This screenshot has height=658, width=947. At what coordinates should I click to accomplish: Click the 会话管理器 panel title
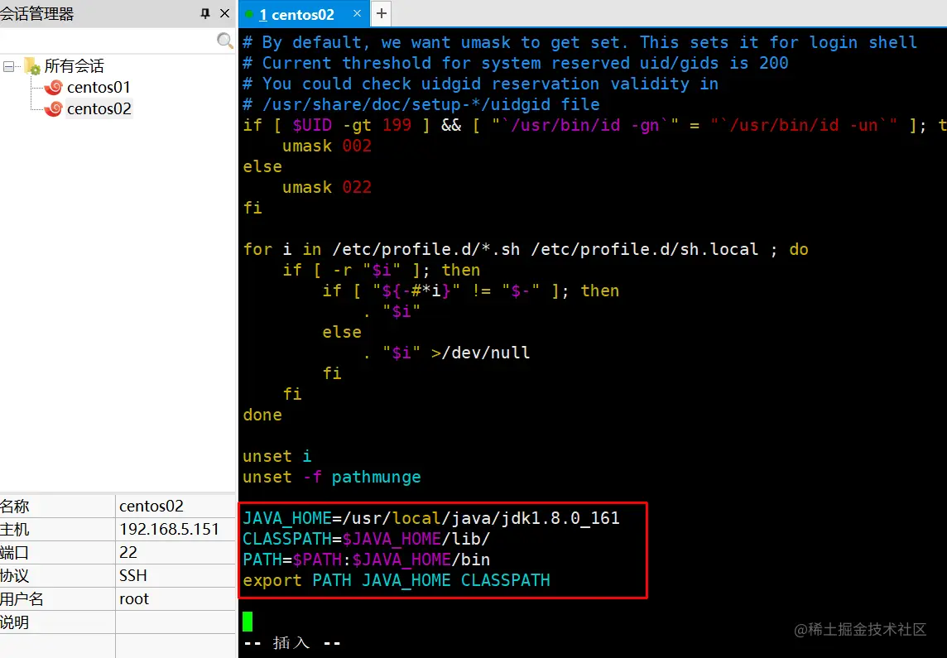point(37,13)
